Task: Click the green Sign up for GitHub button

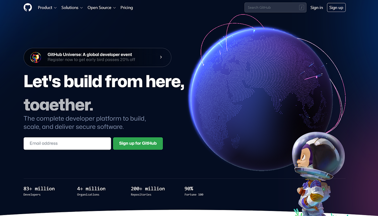Action: (x=138, y=143)
